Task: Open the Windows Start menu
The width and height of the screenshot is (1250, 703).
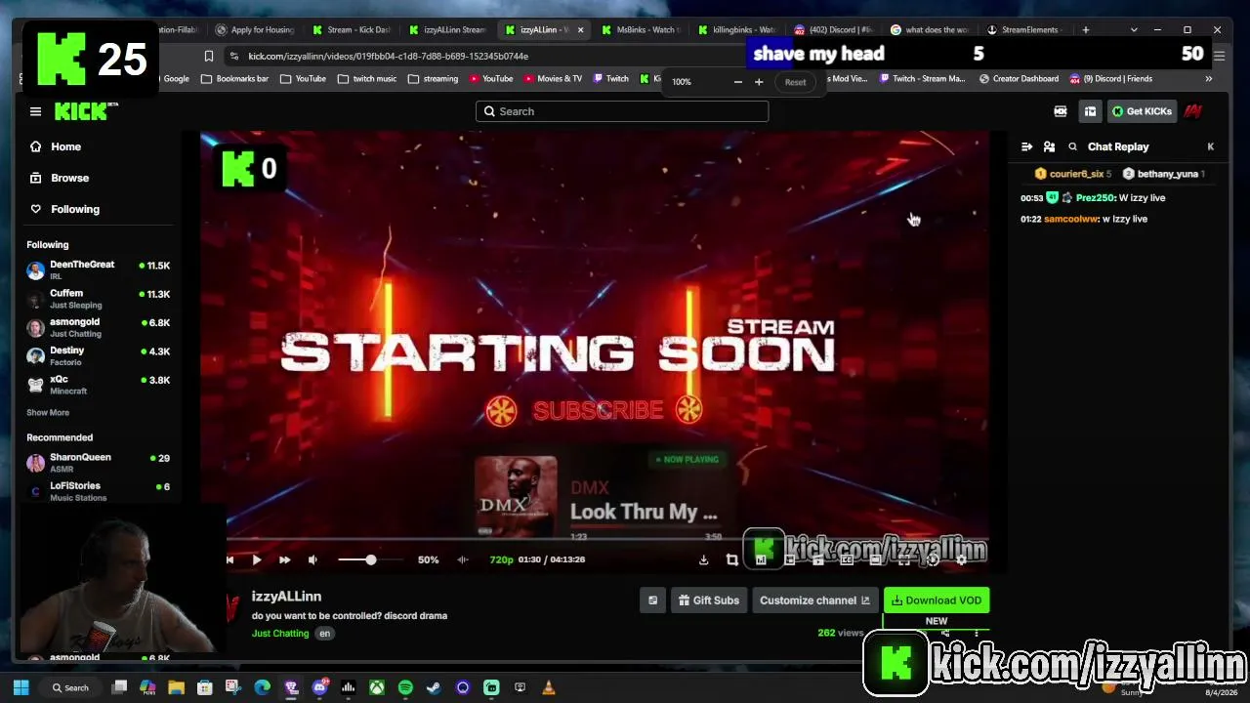Action: (21, 687)
